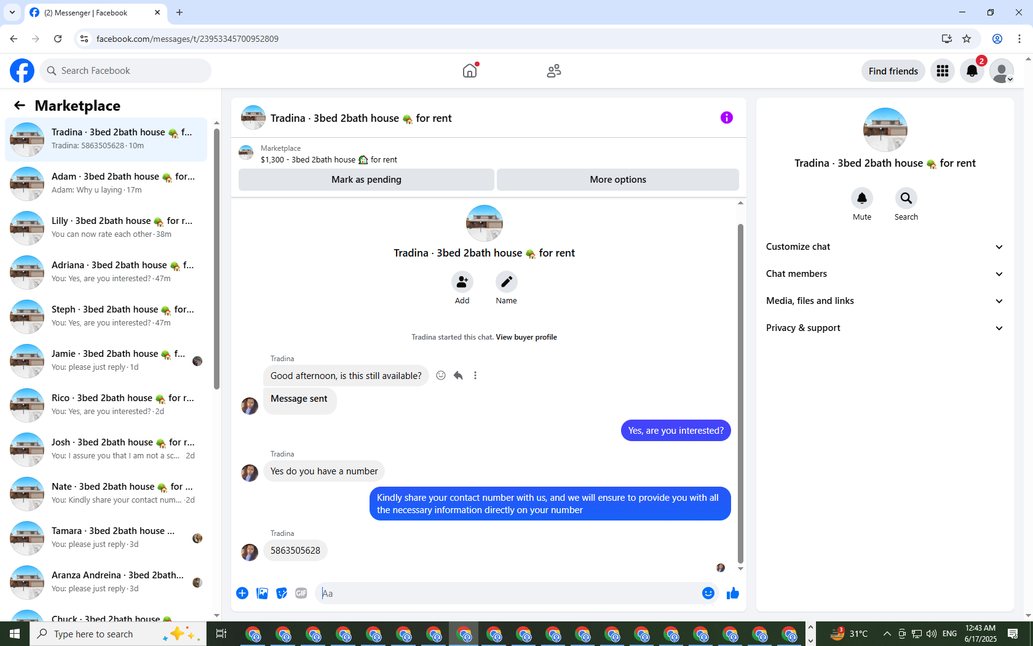This screenshot has height=646, width=1033.
Task: Expand Customize chat section
Action: [x=885, y=247]
